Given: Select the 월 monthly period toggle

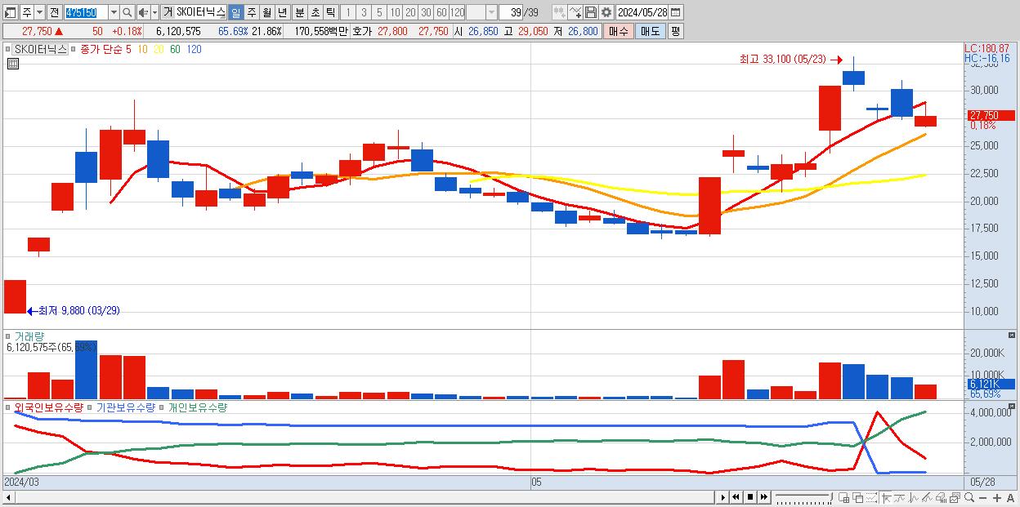Looking at the screenshot, I should 266,12.
